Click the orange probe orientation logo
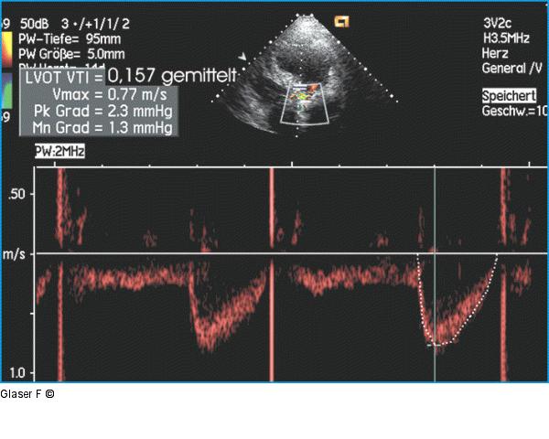The image size is (549, 439). tap(341, 22)
